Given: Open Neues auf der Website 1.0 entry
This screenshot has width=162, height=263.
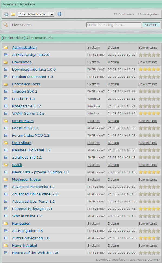Looking at the screenshot, I should (35, 253).
